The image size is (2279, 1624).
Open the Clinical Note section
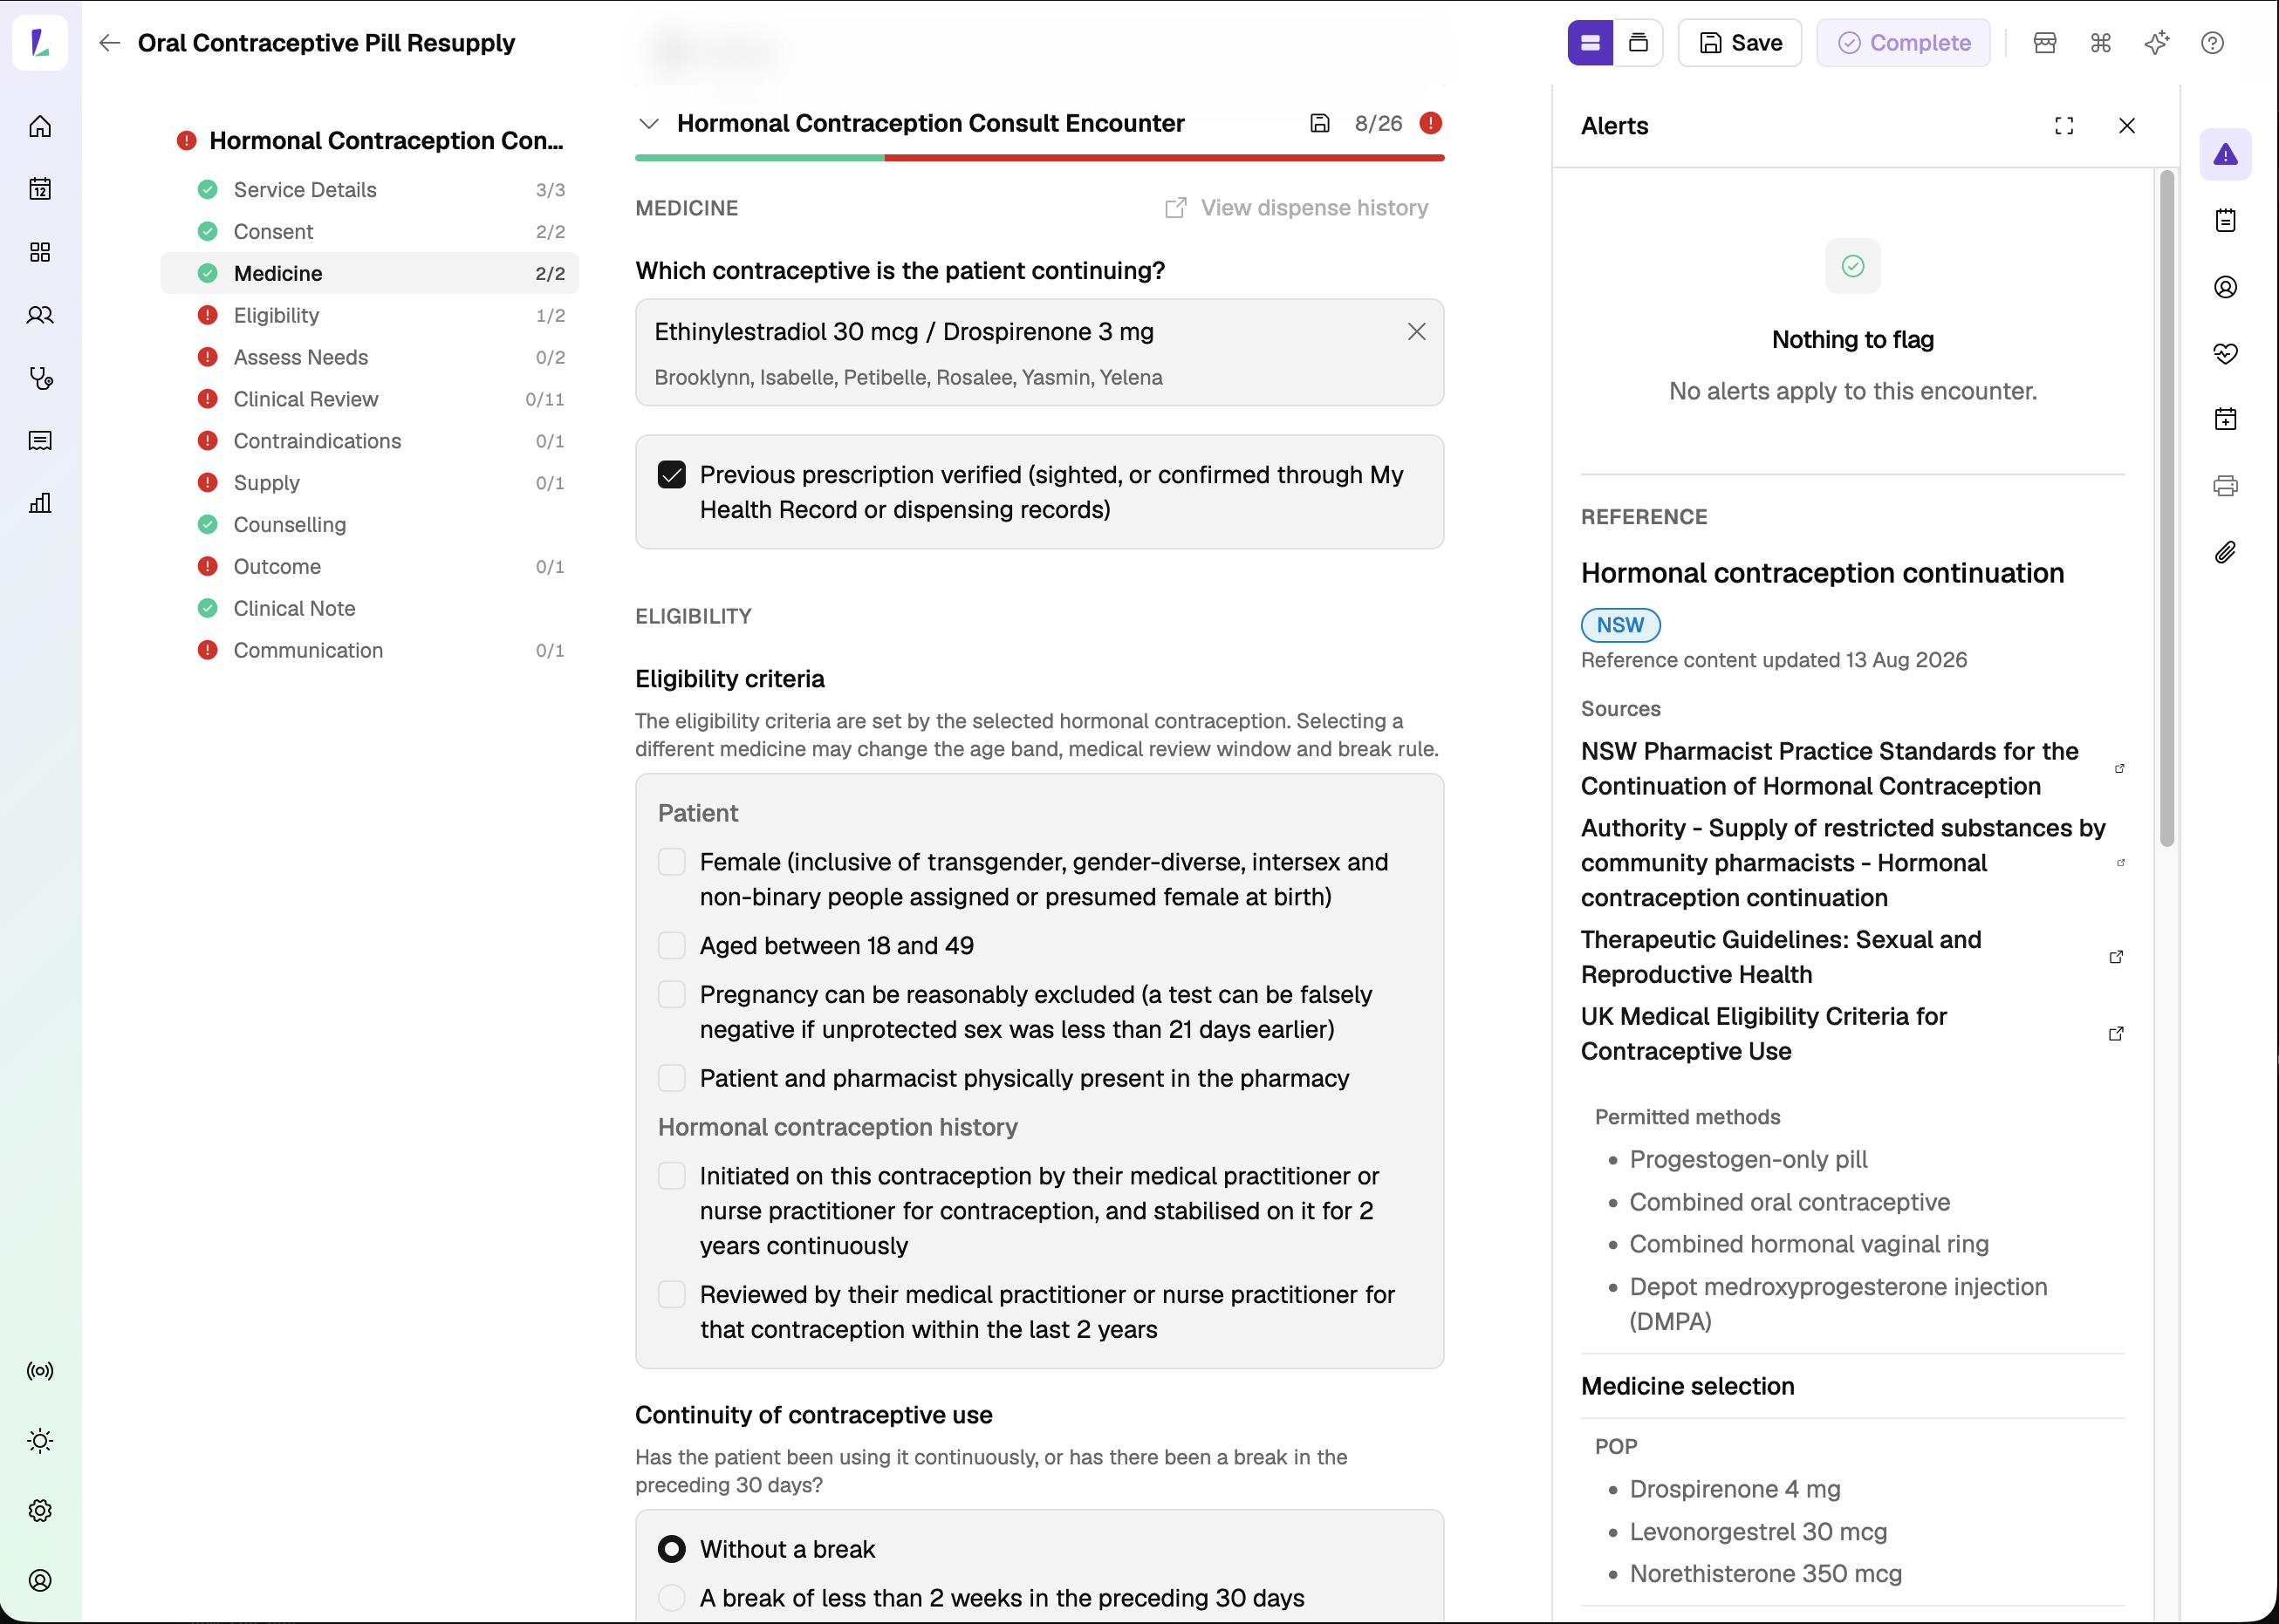tap(370, 609)
